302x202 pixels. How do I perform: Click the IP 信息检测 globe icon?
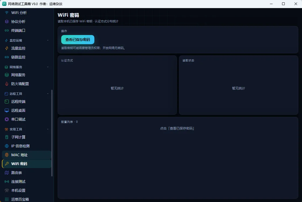coord(7,146)
